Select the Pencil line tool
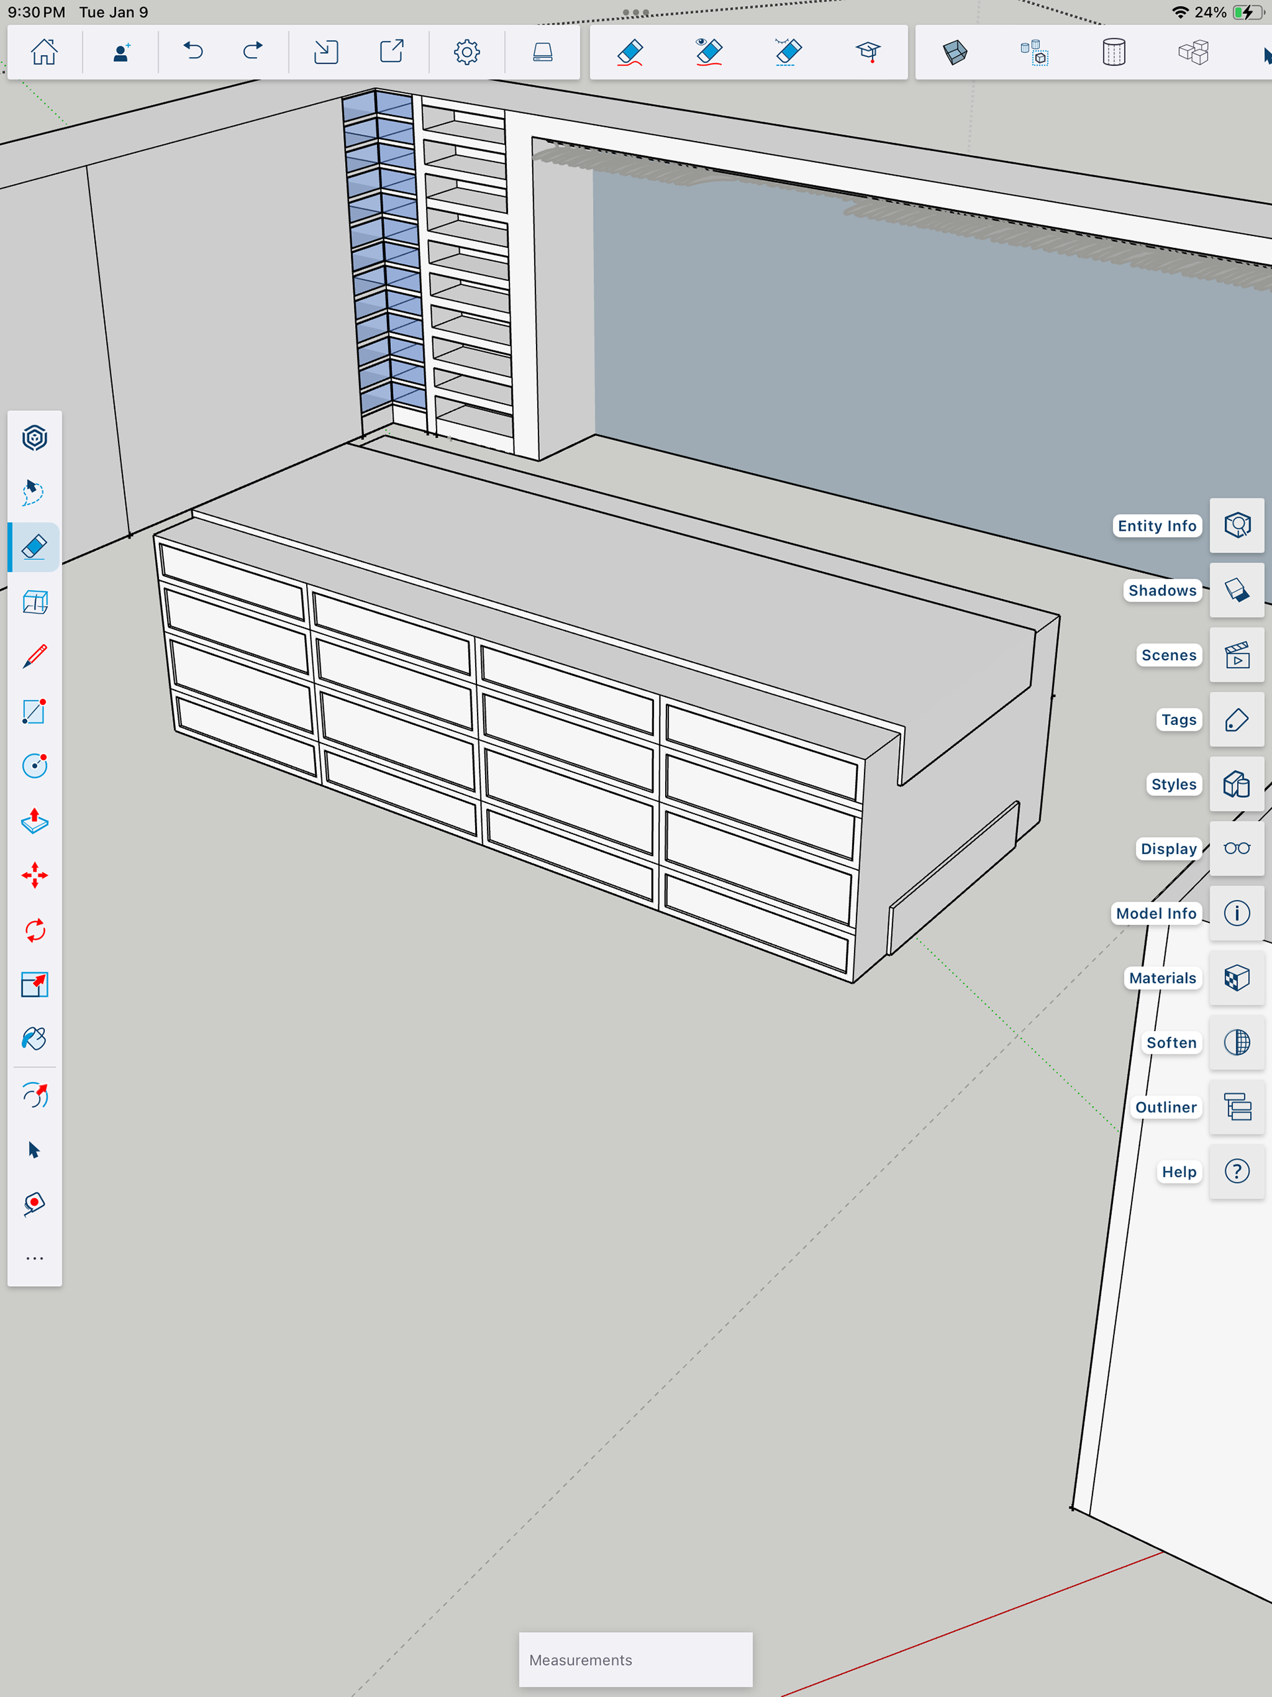 pos(34,657)
